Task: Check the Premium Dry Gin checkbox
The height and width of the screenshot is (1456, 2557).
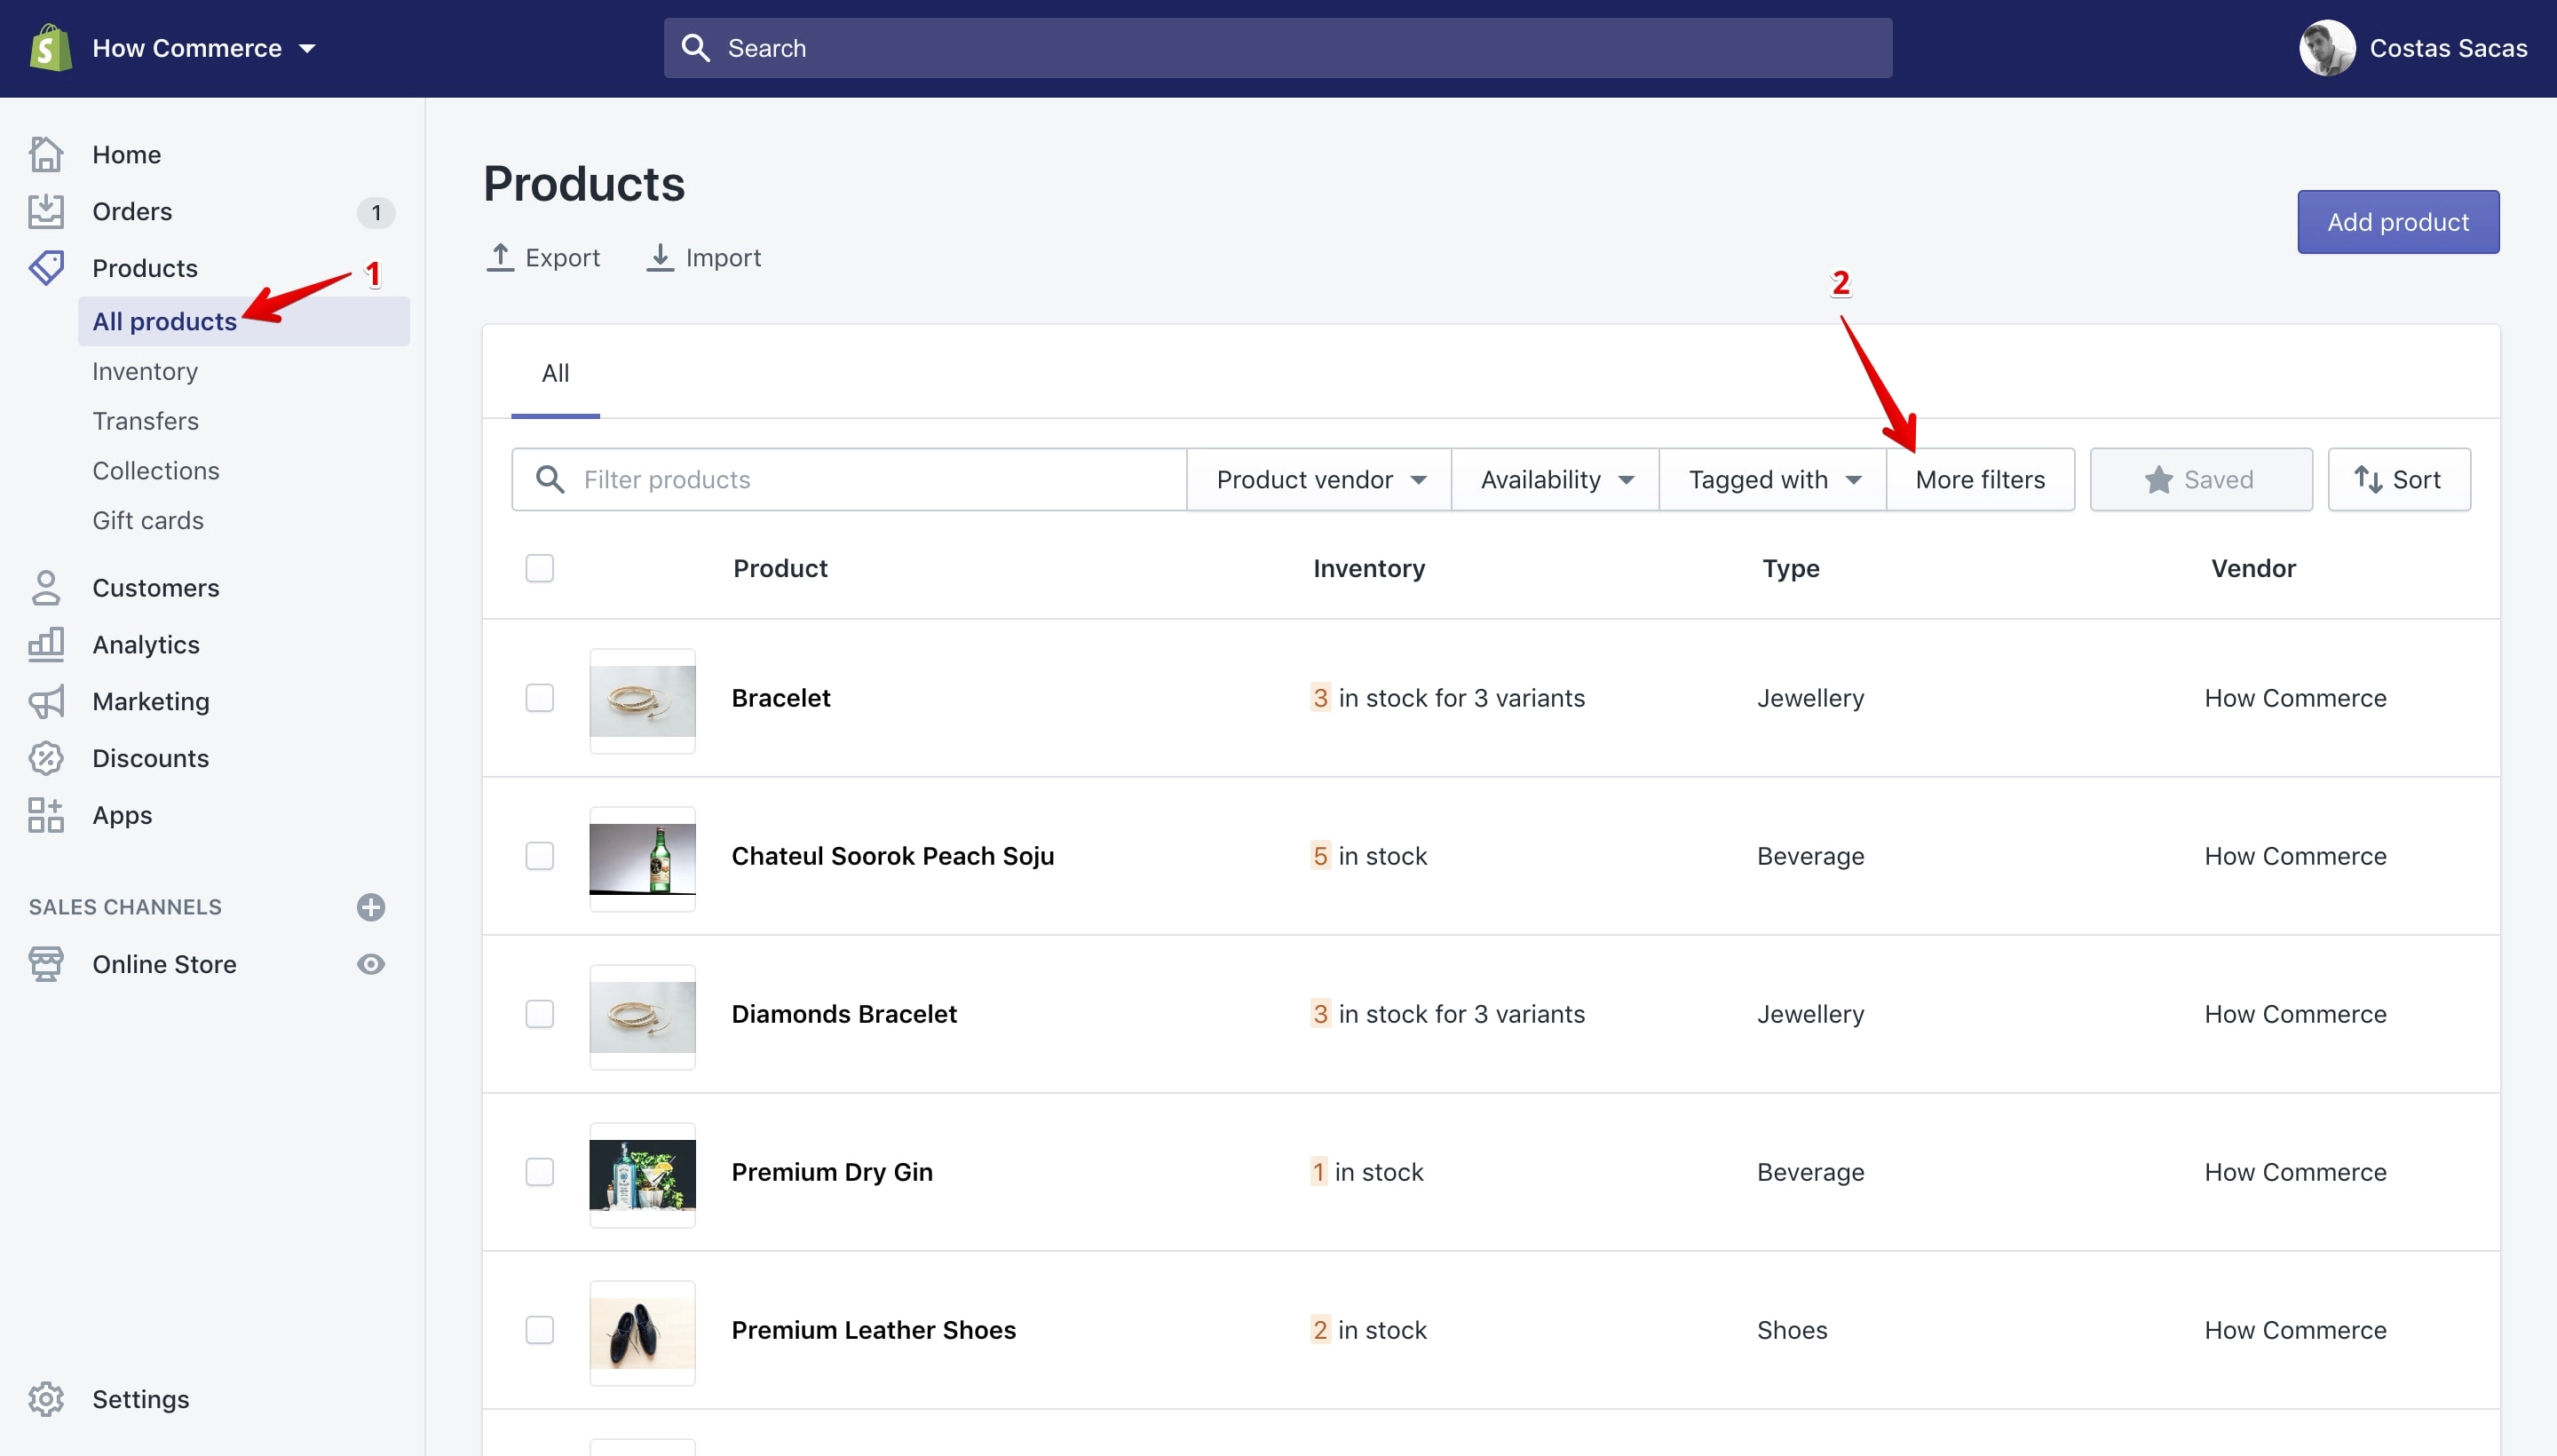Action: tap(540, 1171)
